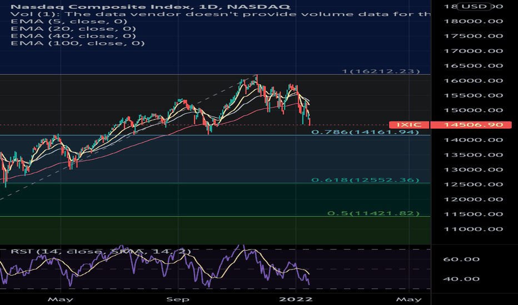The height and width of the screenshot is (305, 518).
Task: Click the 16000.00 price axis label
Action: tap(473, 80)
